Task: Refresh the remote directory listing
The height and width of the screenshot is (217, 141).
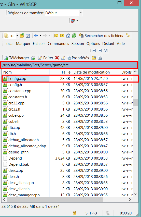Action: click(x=74, y=35)
